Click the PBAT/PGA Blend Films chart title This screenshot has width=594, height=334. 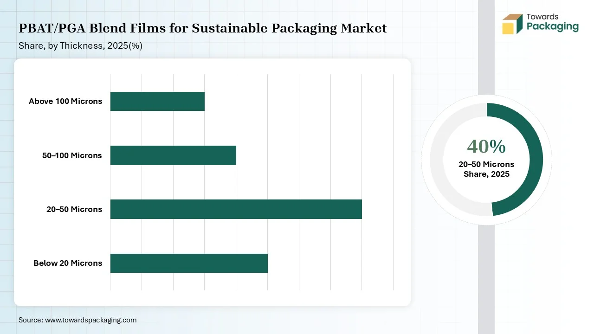click(x=202, y=28)
